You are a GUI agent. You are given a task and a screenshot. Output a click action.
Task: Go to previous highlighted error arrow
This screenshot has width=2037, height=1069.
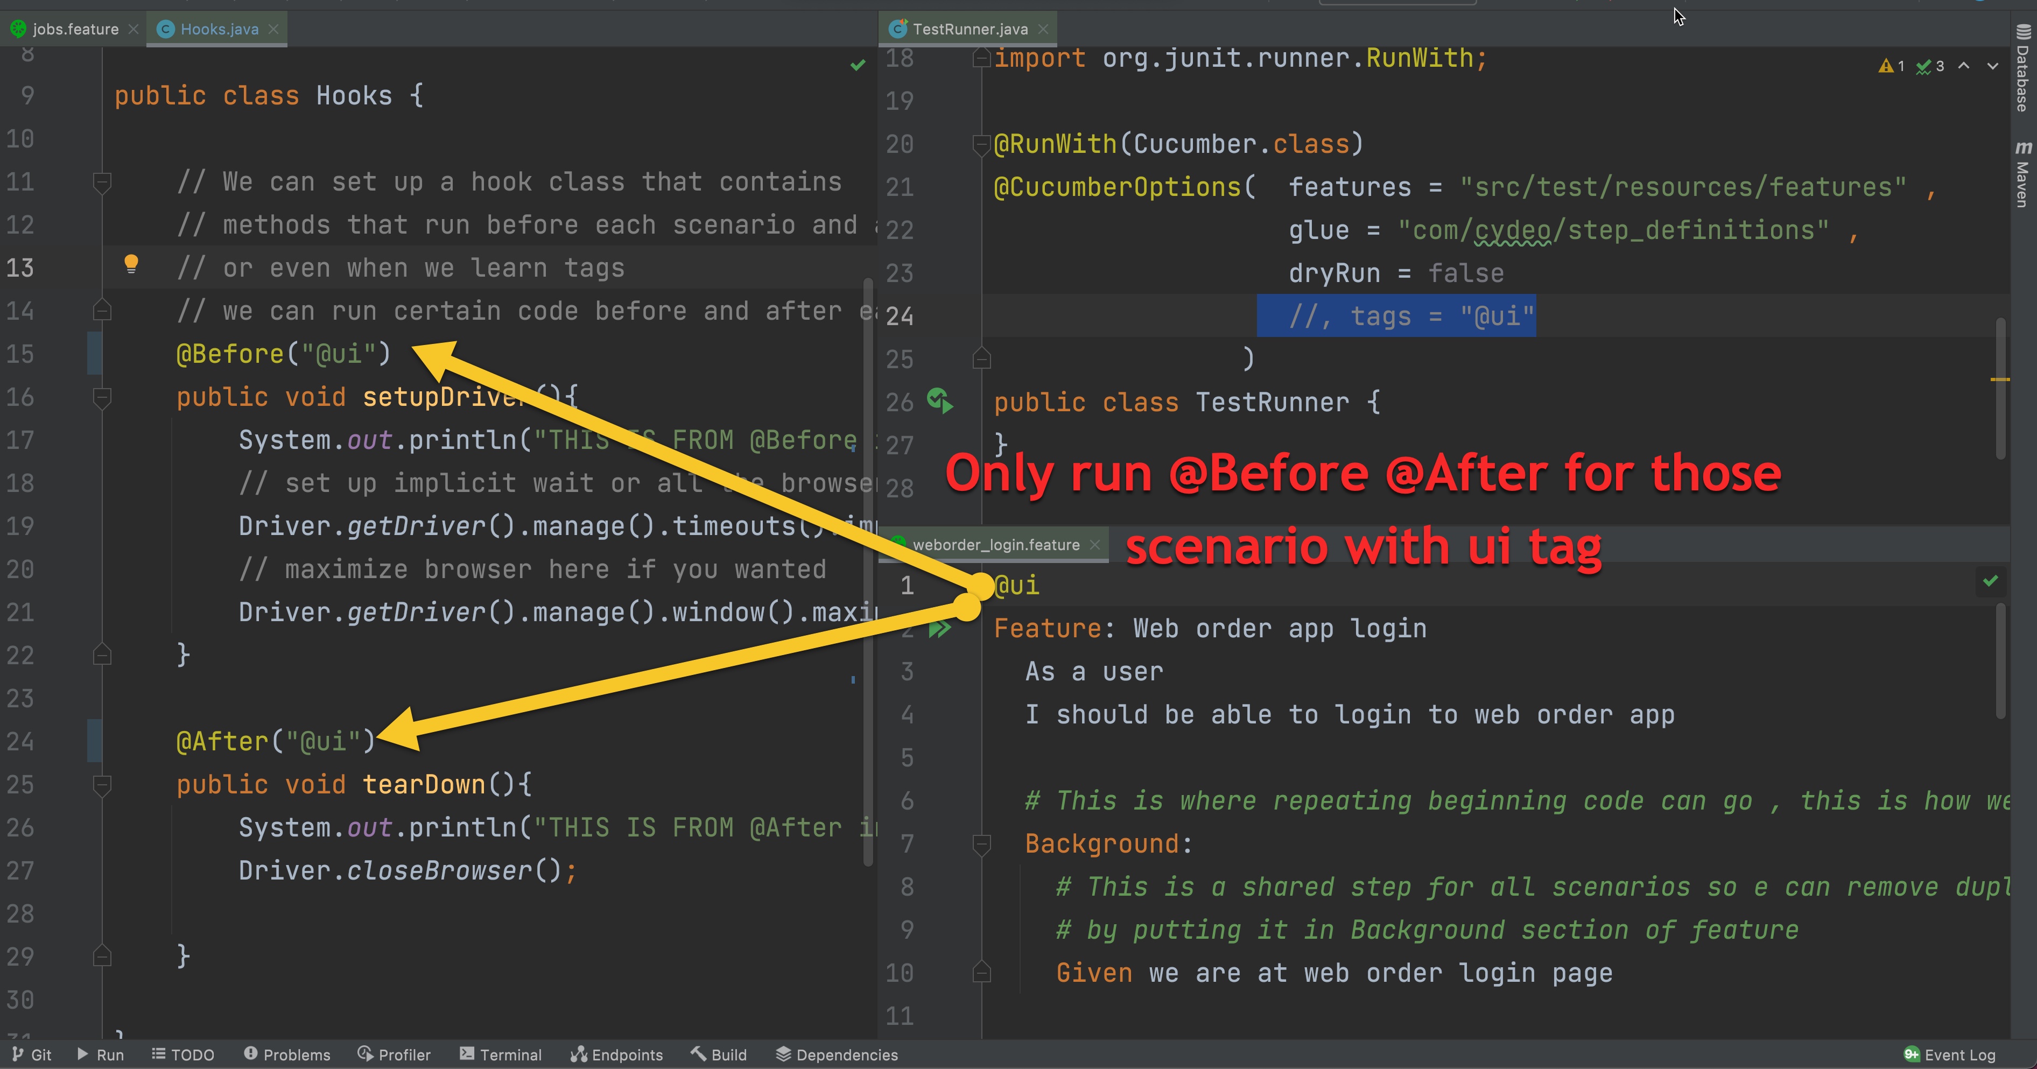pos(1963,66)
